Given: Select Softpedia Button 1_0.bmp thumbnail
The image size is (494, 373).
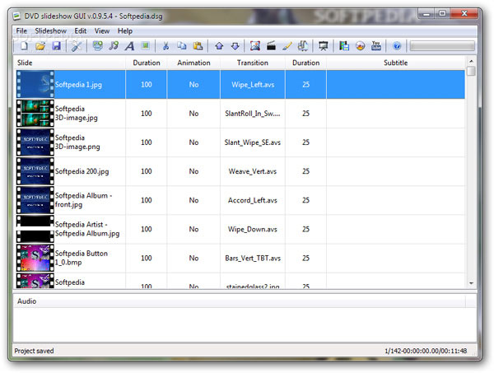Looking at the screenshot, I should [x=35, y=258].
